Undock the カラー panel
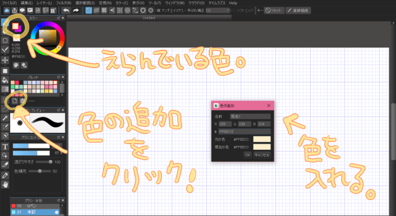Viewport: 396px width, 216px height. click(x=59, y=18)
